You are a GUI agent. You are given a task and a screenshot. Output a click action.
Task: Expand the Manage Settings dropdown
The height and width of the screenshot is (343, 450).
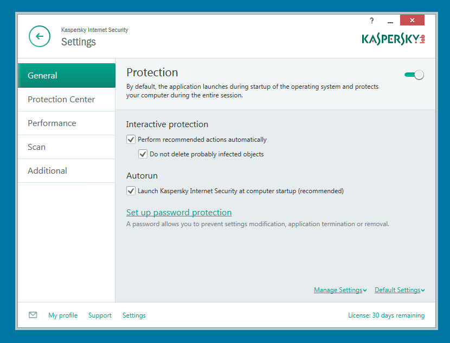340,290
